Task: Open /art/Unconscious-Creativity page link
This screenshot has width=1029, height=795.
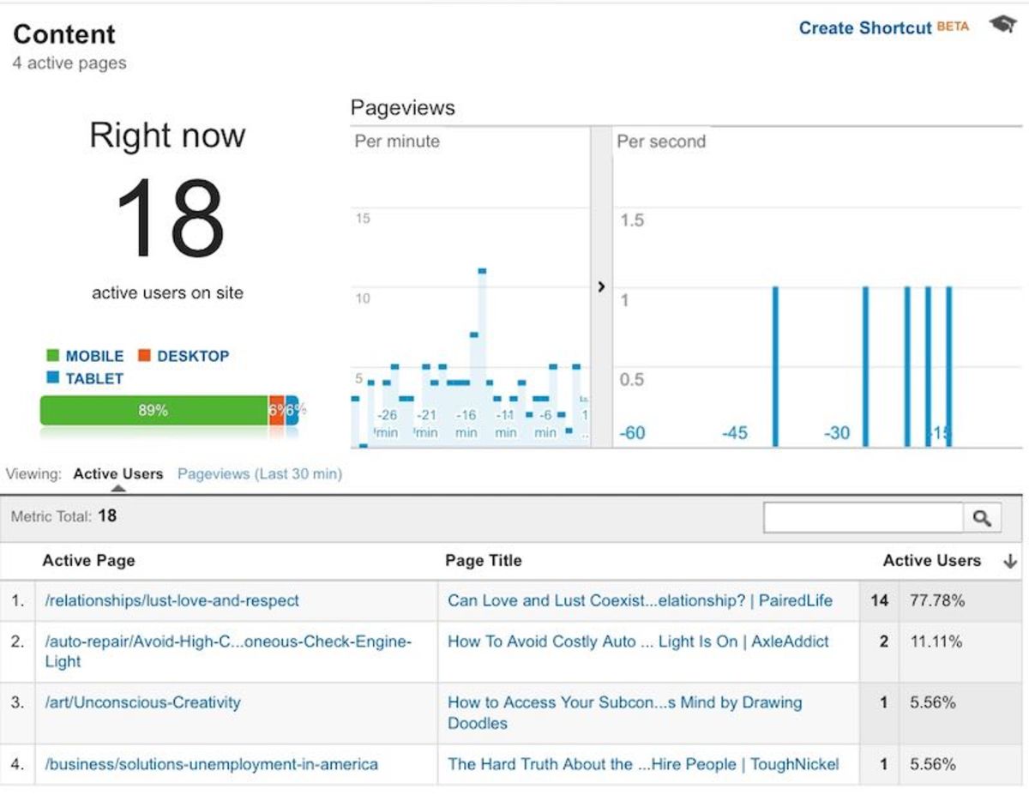Action: pyautogui.click(x=142, y=702)
